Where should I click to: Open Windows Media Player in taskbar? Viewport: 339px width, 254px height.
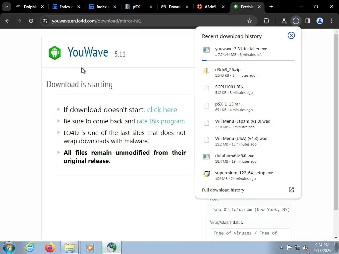pyautogui.click(x=90, y=247)
